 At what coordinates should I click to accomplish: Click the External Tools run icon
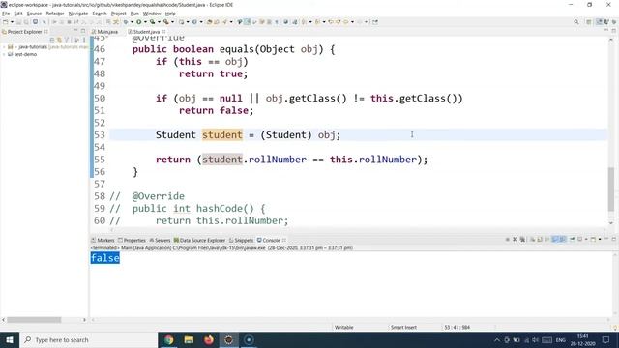[x=166, y=22]
